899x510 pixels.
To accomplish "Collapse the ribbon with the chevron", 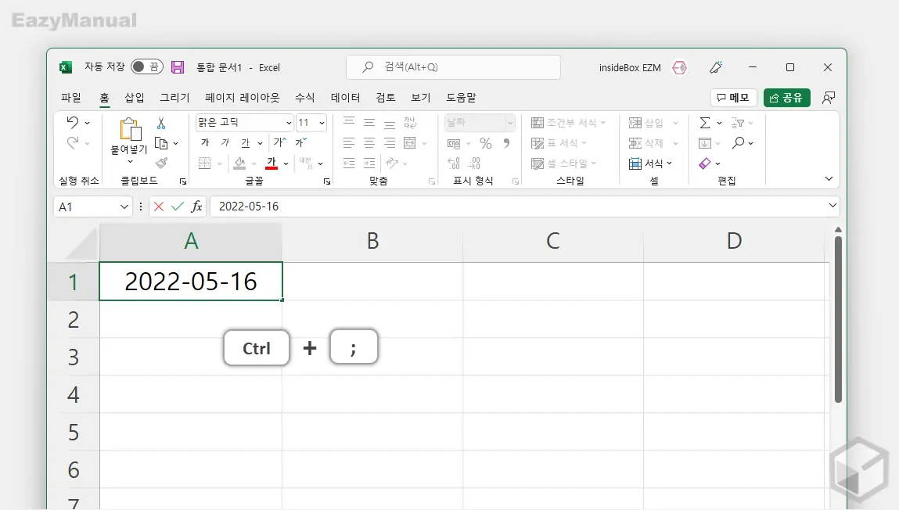I will tap(828, 178).
